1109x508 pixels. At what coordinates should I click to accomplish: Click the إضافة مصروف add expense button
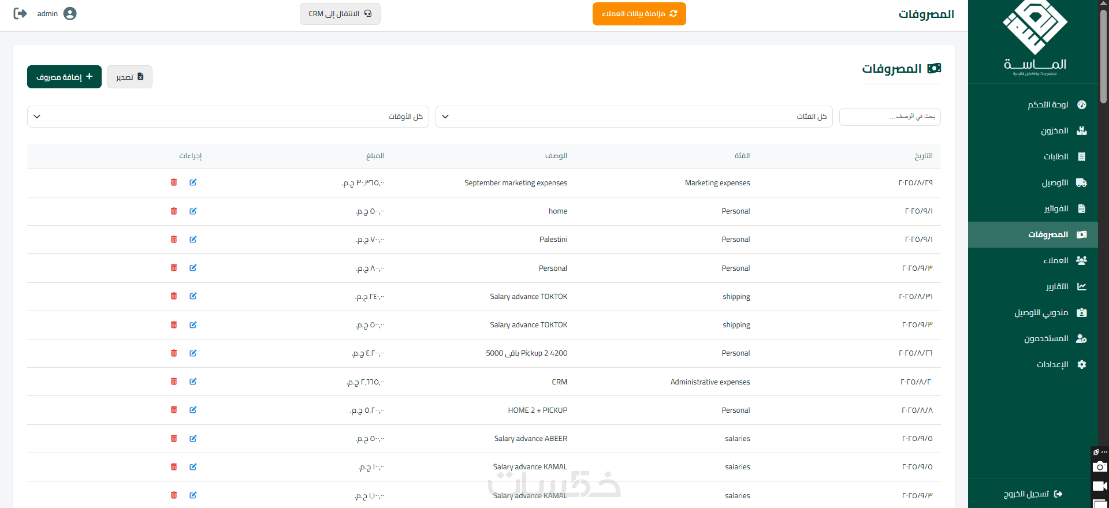[x=64, y=77]
